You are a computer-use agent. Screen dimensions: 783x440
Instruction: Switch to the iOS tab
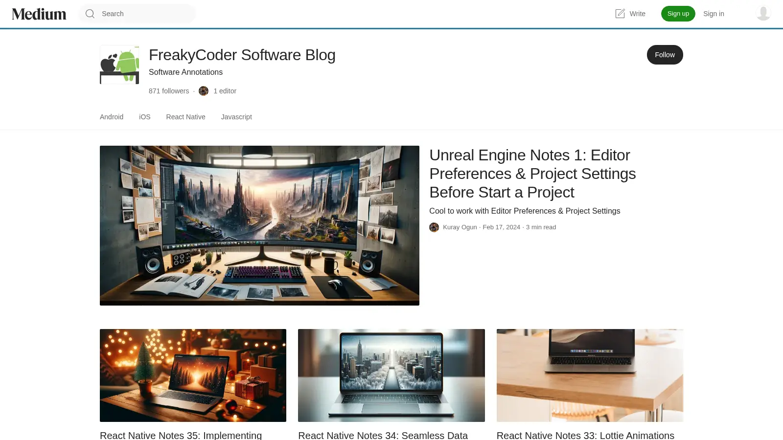(x=145, y=117)
